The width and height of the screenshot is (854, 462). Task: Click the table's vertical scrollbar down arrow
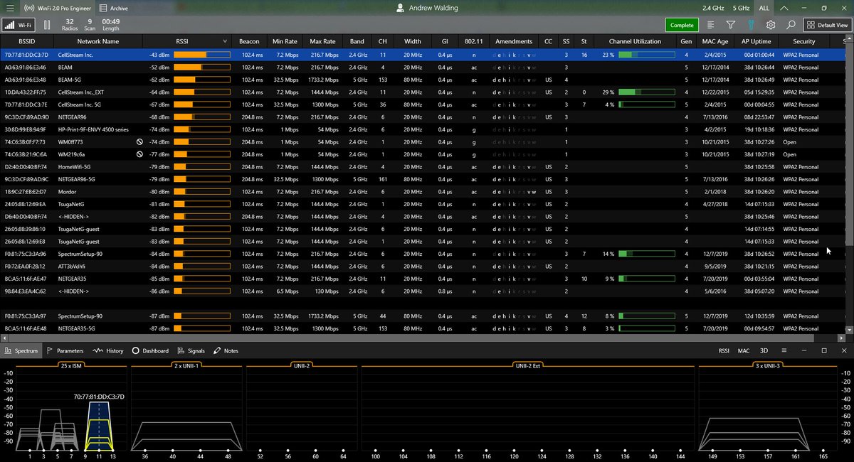[849, 329]
